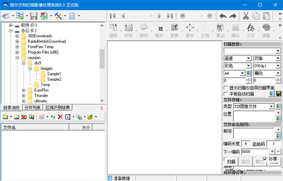
Task: Click the 文字 text tool icon
Action: 250,30
